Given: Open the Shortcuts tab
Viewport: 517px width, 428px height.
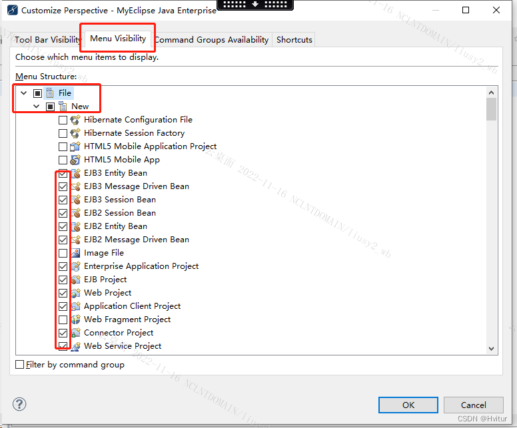Looking at the screenshot, I should click(294, 39).
